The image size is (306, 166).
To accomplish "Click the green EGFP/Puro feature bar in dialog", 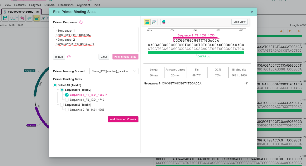I will pyautogui.click(x=196, y=52).
